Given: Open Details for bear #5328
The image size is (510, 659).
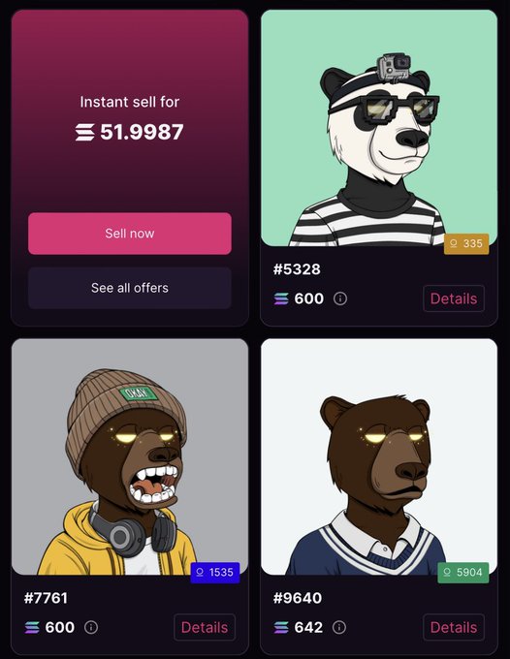Looking at the screenshot, I should click(454, 298).
